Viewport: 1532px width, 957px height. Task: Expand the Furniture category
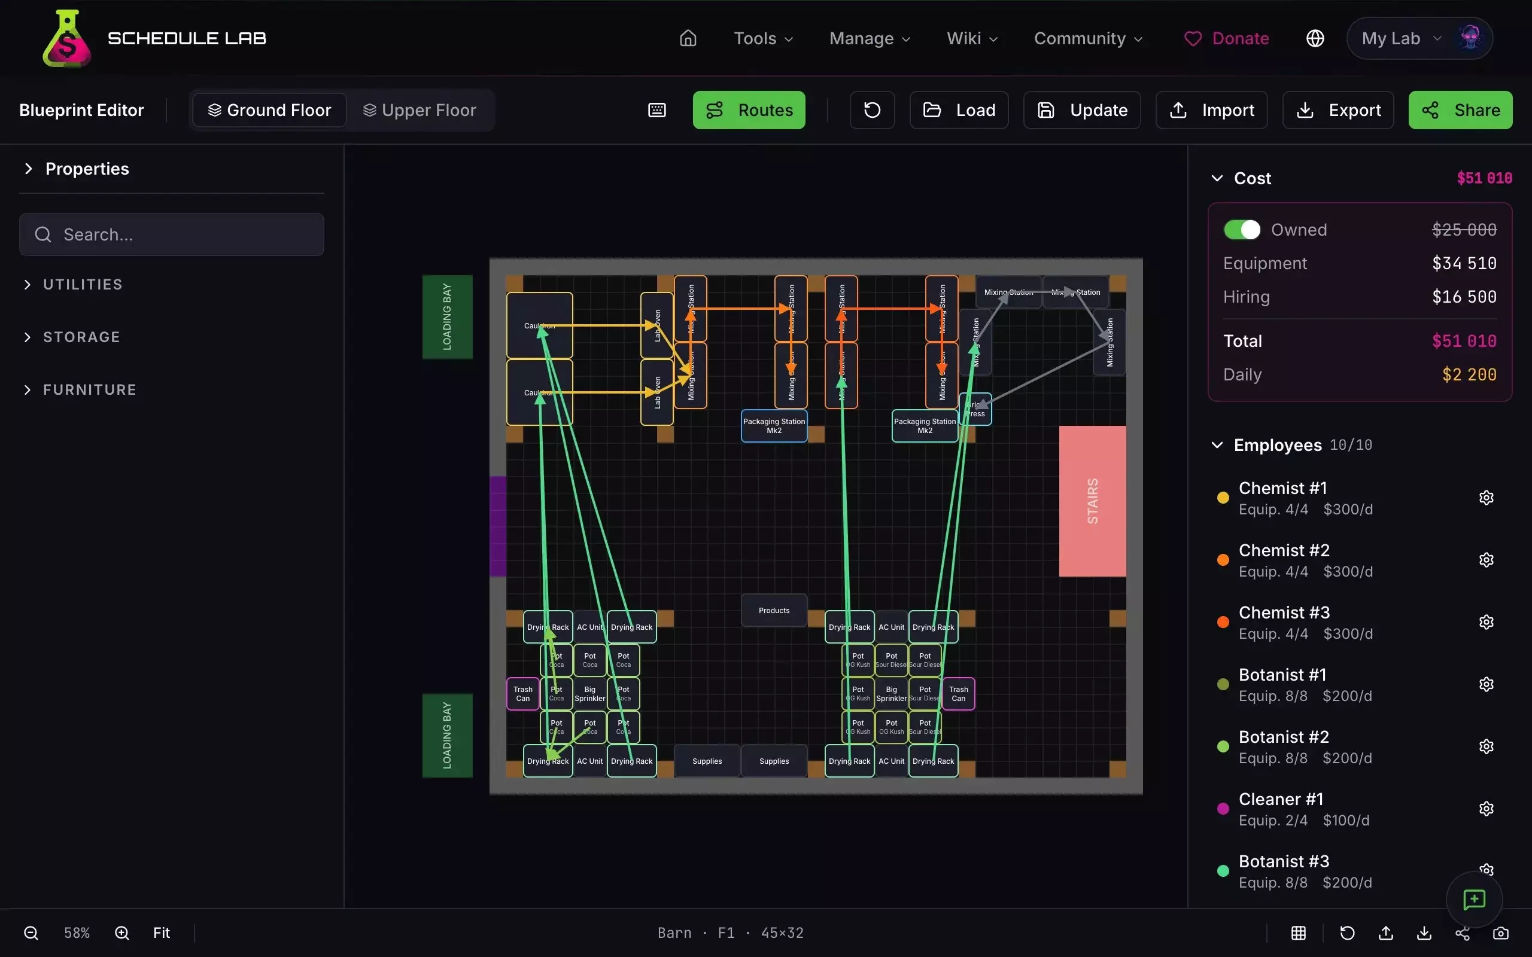[89, 390]
